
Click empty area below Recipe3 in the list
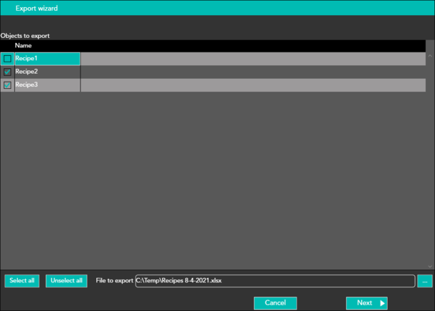click(215, 179)
